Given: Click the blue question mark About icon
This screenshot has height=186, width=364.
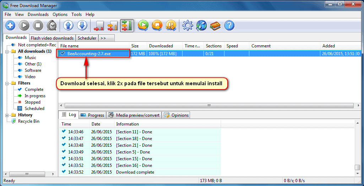Looking at the screenshot, I should pyautogui.click(x=229, y=25).
